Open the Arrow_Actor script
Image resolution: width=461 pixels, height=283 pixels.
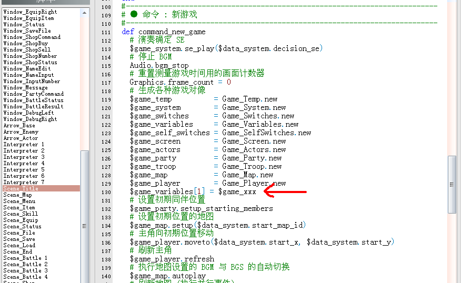(x=21, y=138)
